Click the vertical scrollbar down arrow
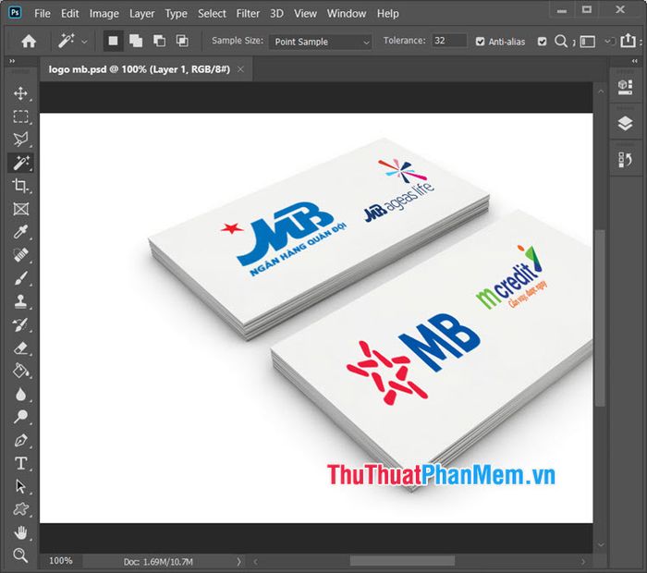647x573 pixels. pyautogui.click(x=601, y=545)
